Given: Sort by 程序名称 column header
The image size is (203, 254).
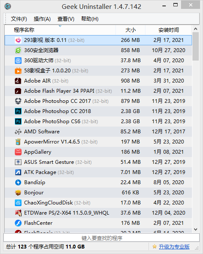Looking at the screenshot, I should pos(60,30).
